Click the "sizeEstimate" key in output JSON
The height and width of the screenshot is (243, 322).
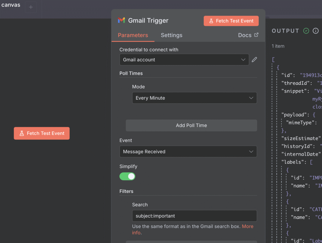[301, 138]
